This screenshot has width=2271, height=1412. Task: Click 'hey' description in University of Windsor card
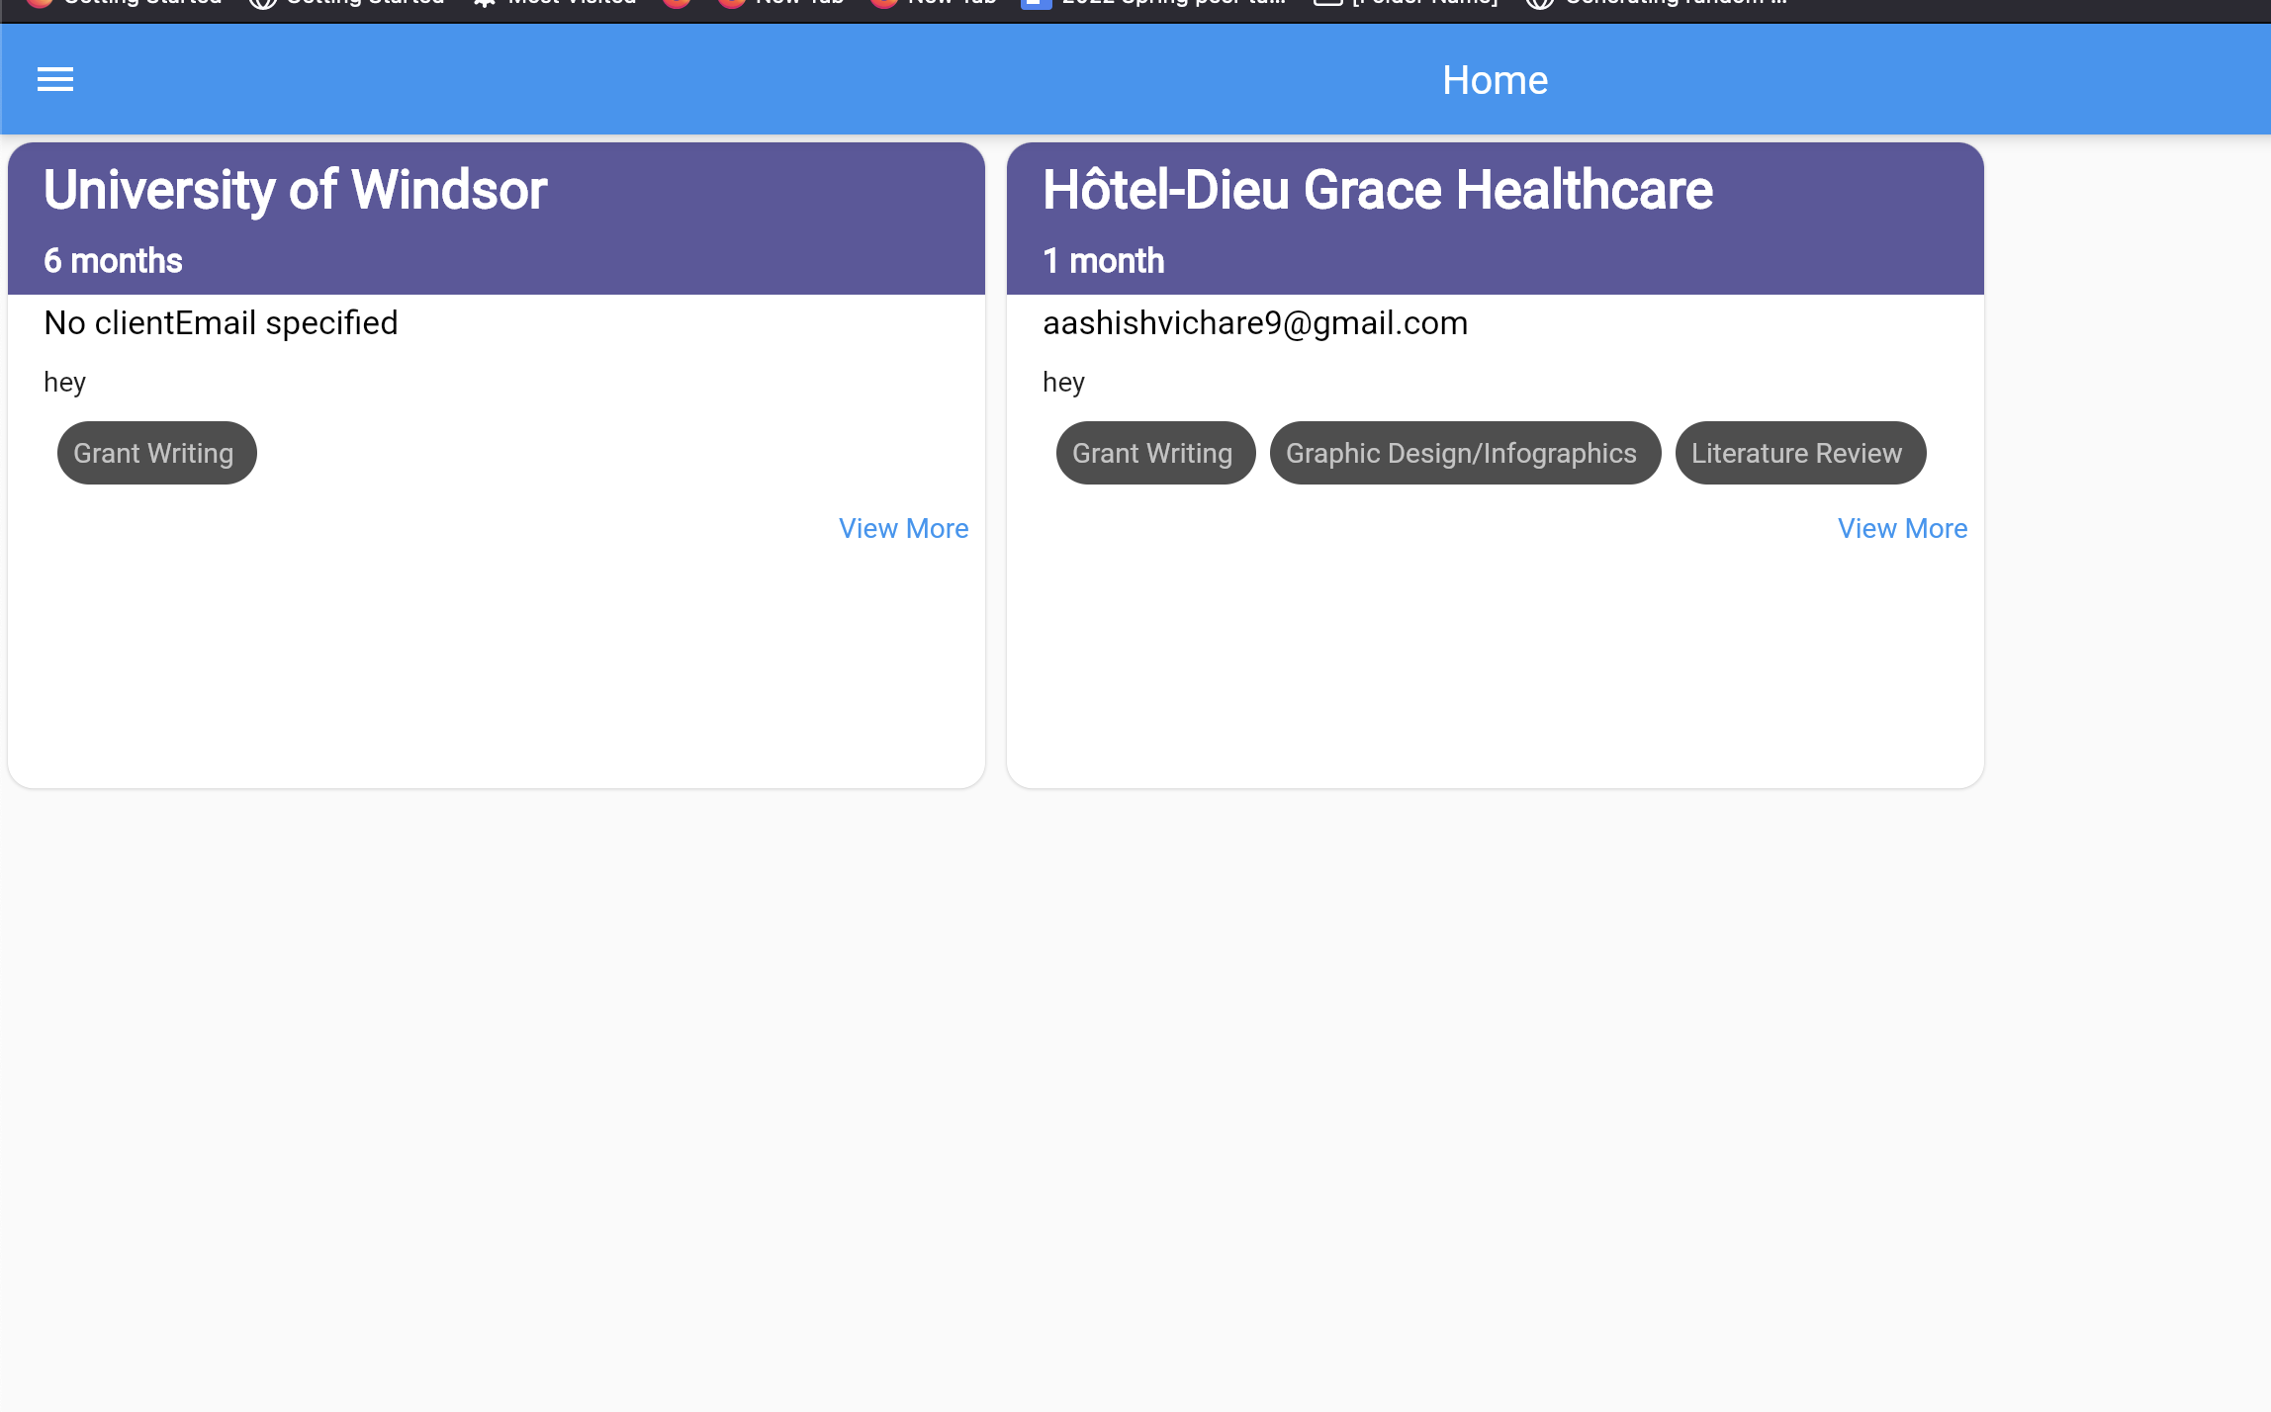(64, 383)
